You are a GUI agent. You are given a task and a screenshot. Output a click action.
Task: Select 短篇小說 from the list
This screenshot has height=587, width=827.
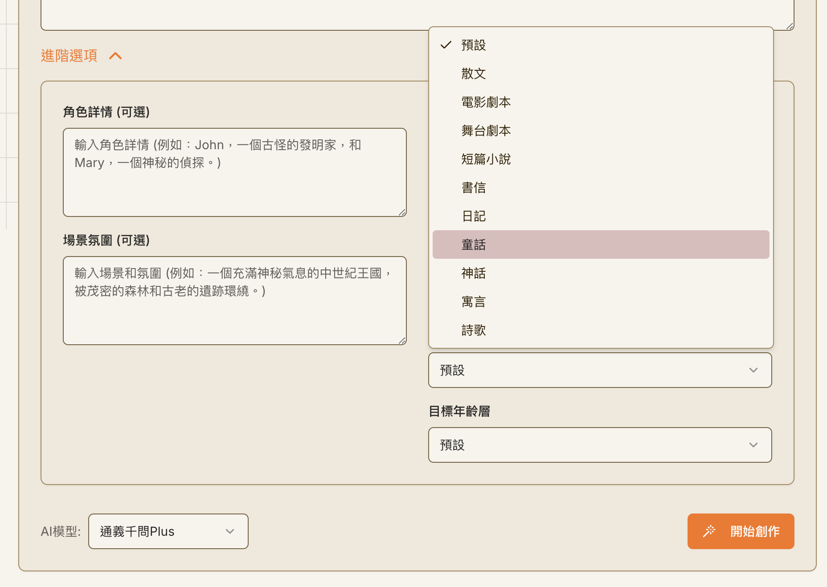tap(601, 159)
